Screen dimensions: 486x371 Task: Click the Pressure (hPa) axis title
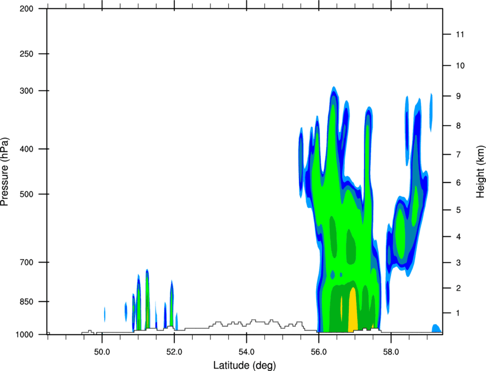tap(5, 172)
